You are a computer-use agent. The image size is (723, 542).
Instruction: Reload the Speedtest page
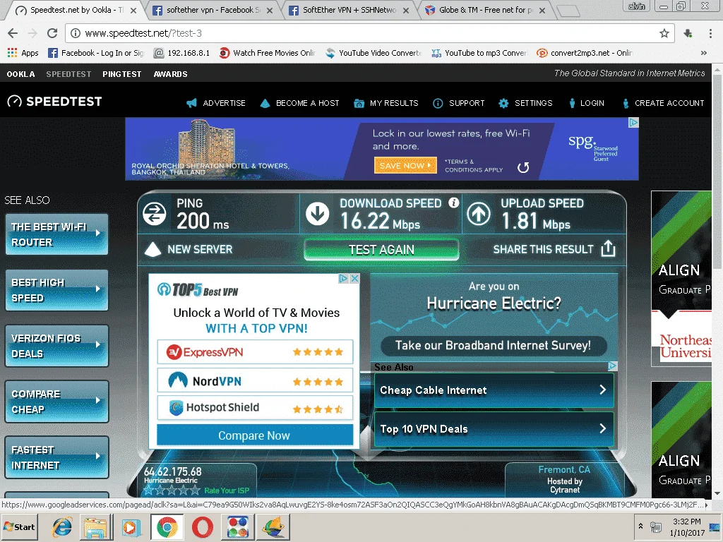[52, 33]
